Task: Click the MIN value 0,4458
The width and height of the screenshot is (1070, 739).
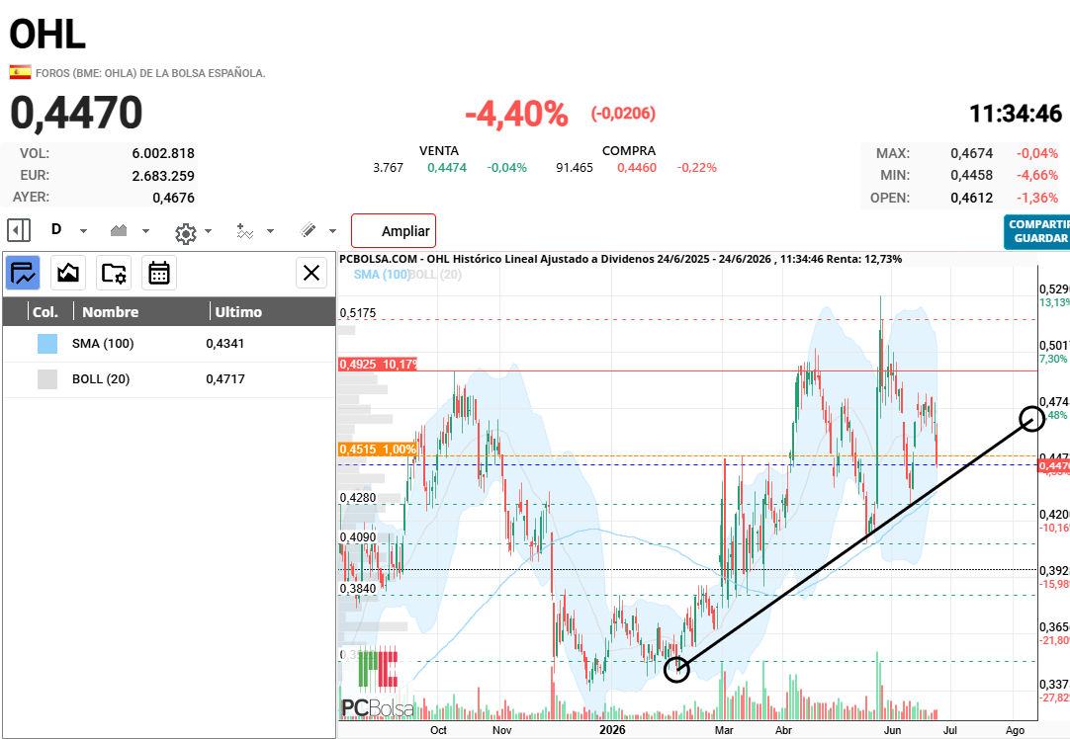Action: click(x=972, y=175)
